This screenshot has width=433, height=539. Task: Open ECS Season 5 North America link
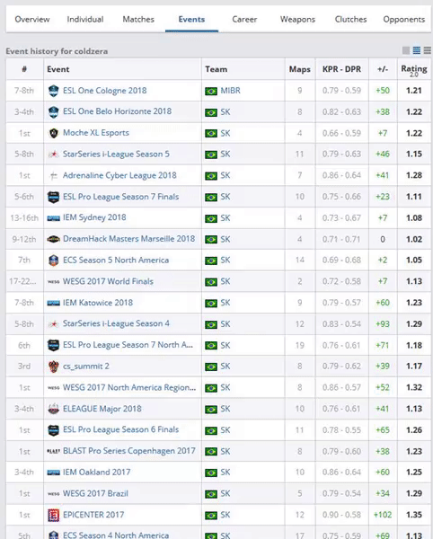point(116,261)
